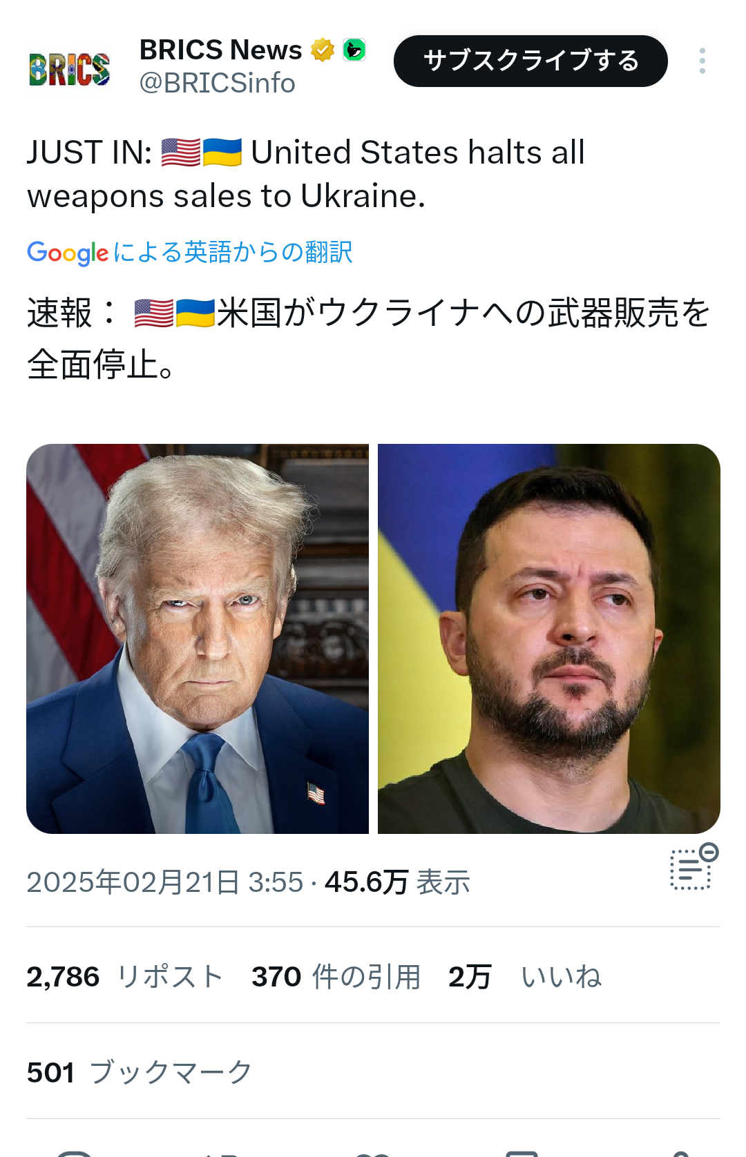Tap the BRICS profile avatar logo

click(x=69, y=68)
